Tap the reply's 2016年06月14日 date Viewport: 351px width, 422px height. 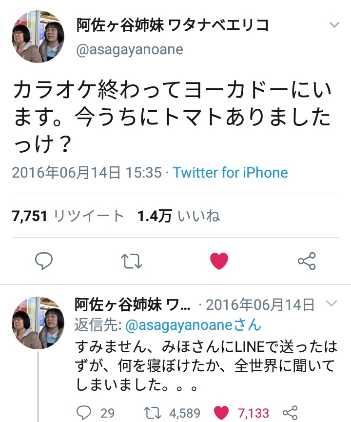click(x=260, y=304)
